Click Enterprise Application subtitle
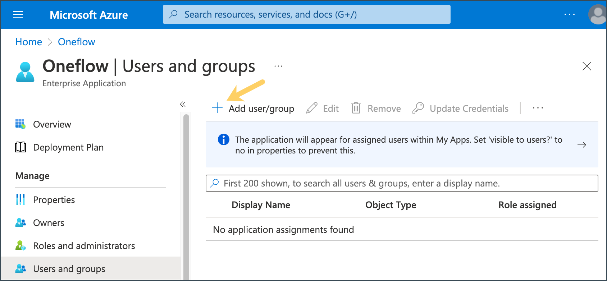This screenshot has height=281, width=607. (x=84, y=83)
